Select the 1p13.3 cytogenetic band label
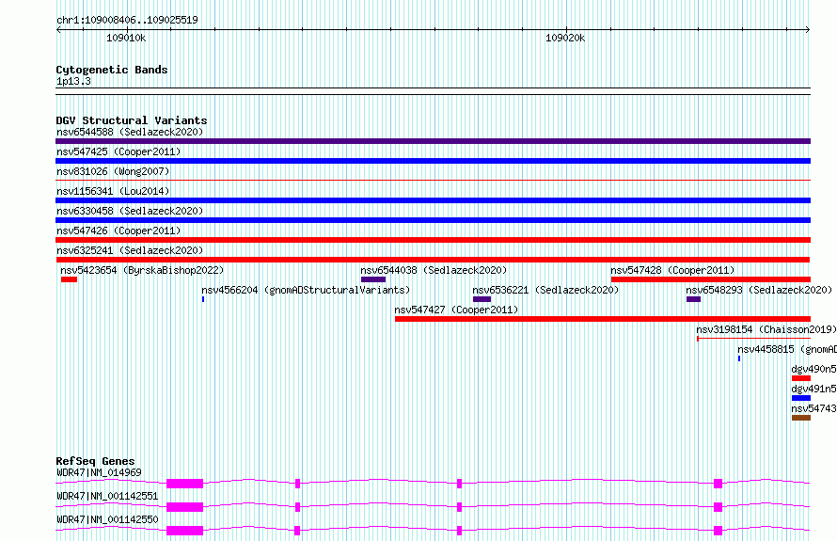 tap(73, 81)
